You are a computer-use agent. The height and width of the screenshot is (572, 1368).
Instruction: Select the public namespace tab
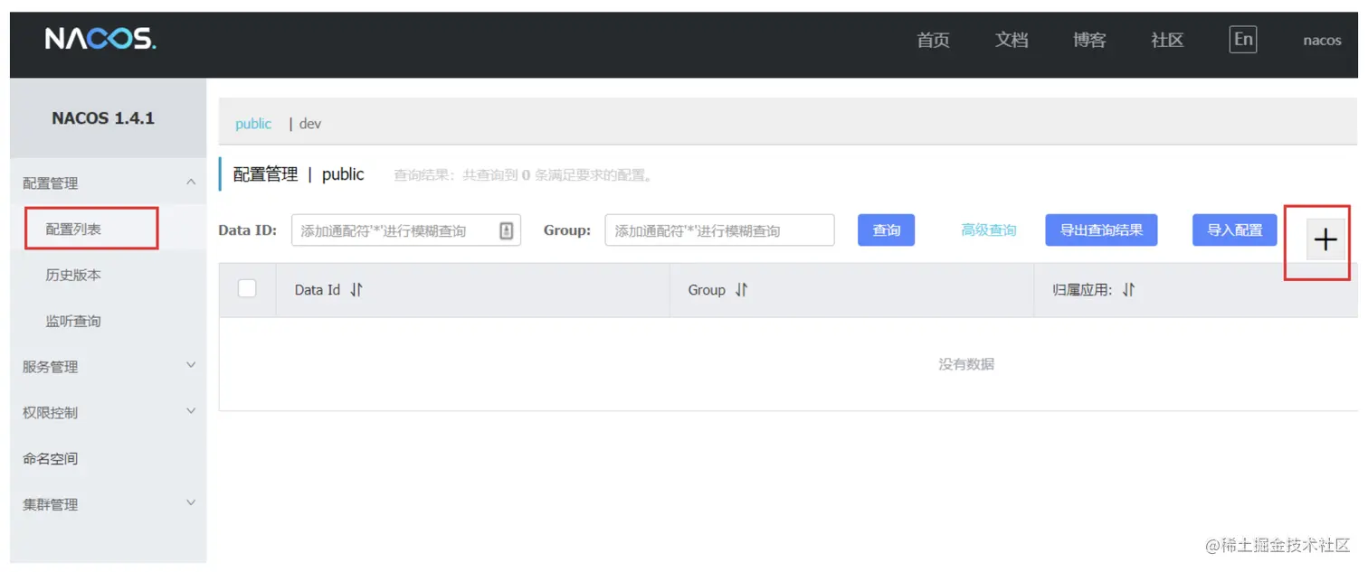point(253,124)
